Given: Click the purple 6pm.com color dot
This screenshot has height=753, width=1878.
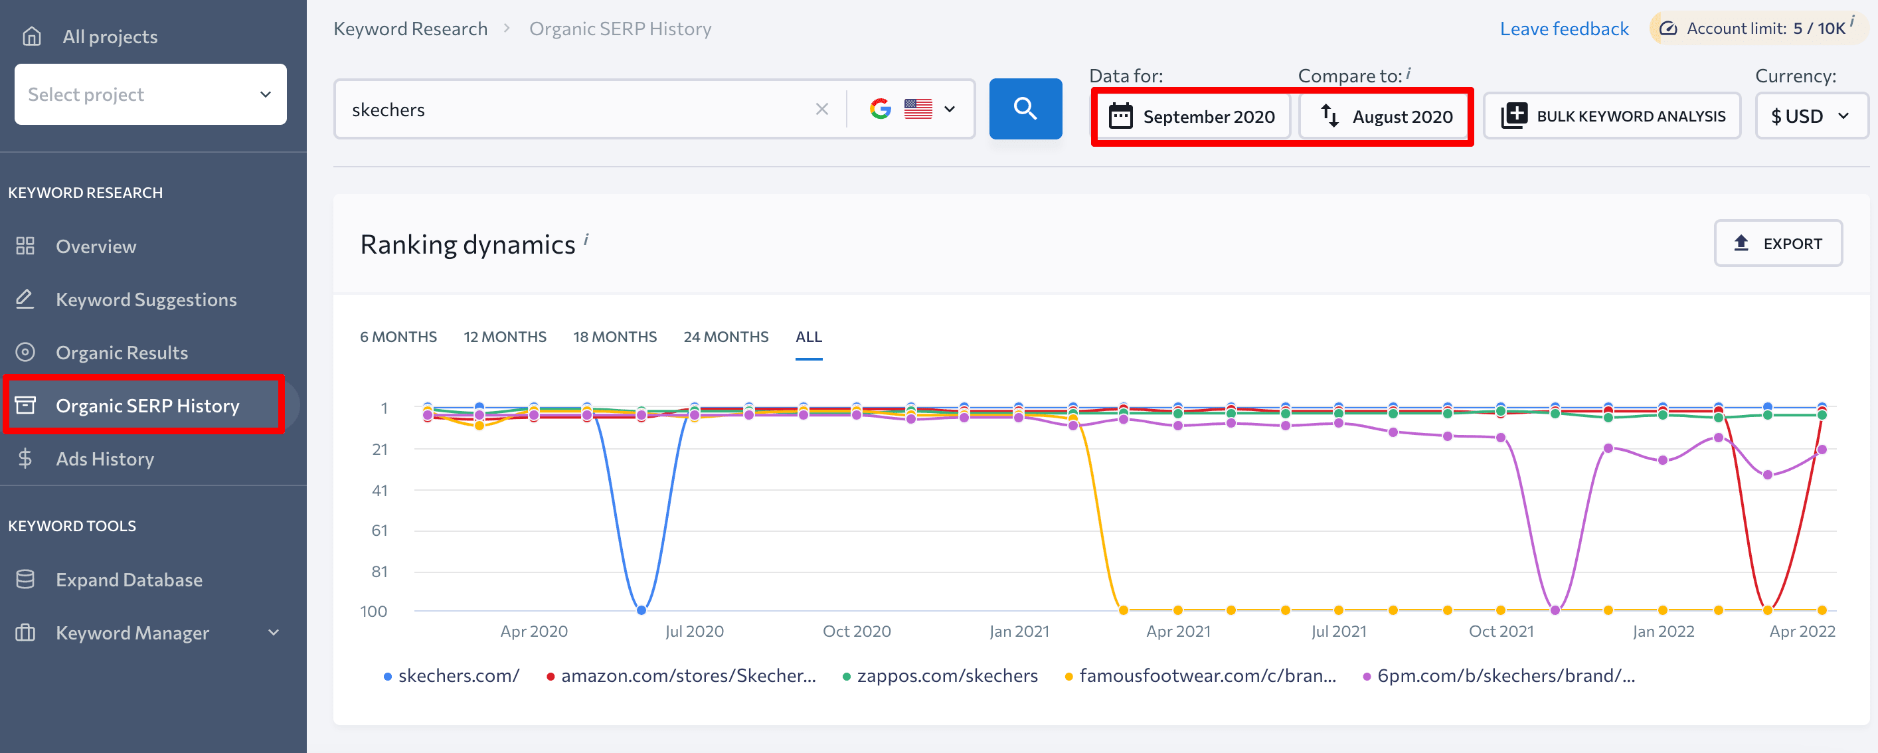Looking at the screenshot, I should (1367, 677).
